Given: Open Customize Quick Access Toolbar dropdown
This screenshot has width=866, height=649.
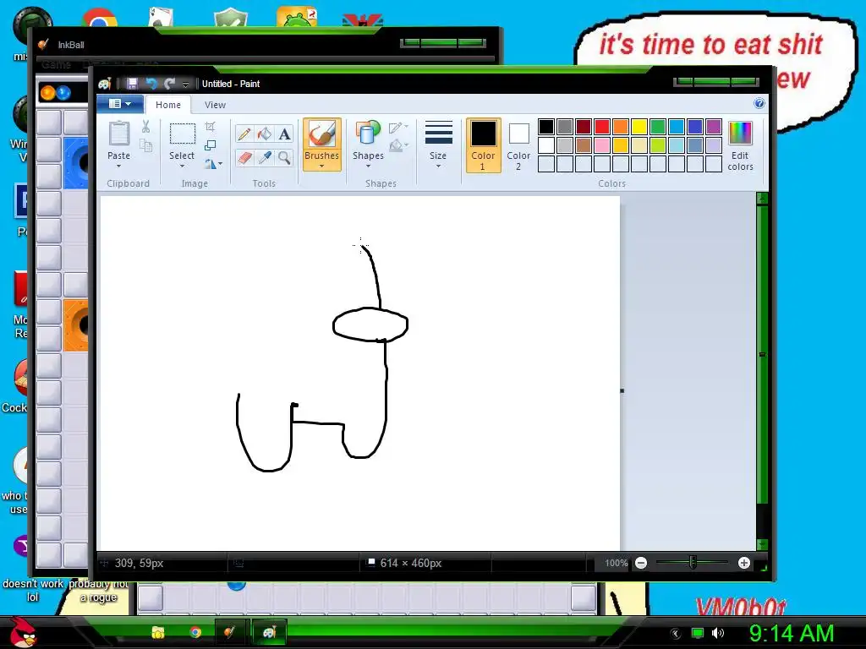Looking at the screenshot, I should [185, 85].
